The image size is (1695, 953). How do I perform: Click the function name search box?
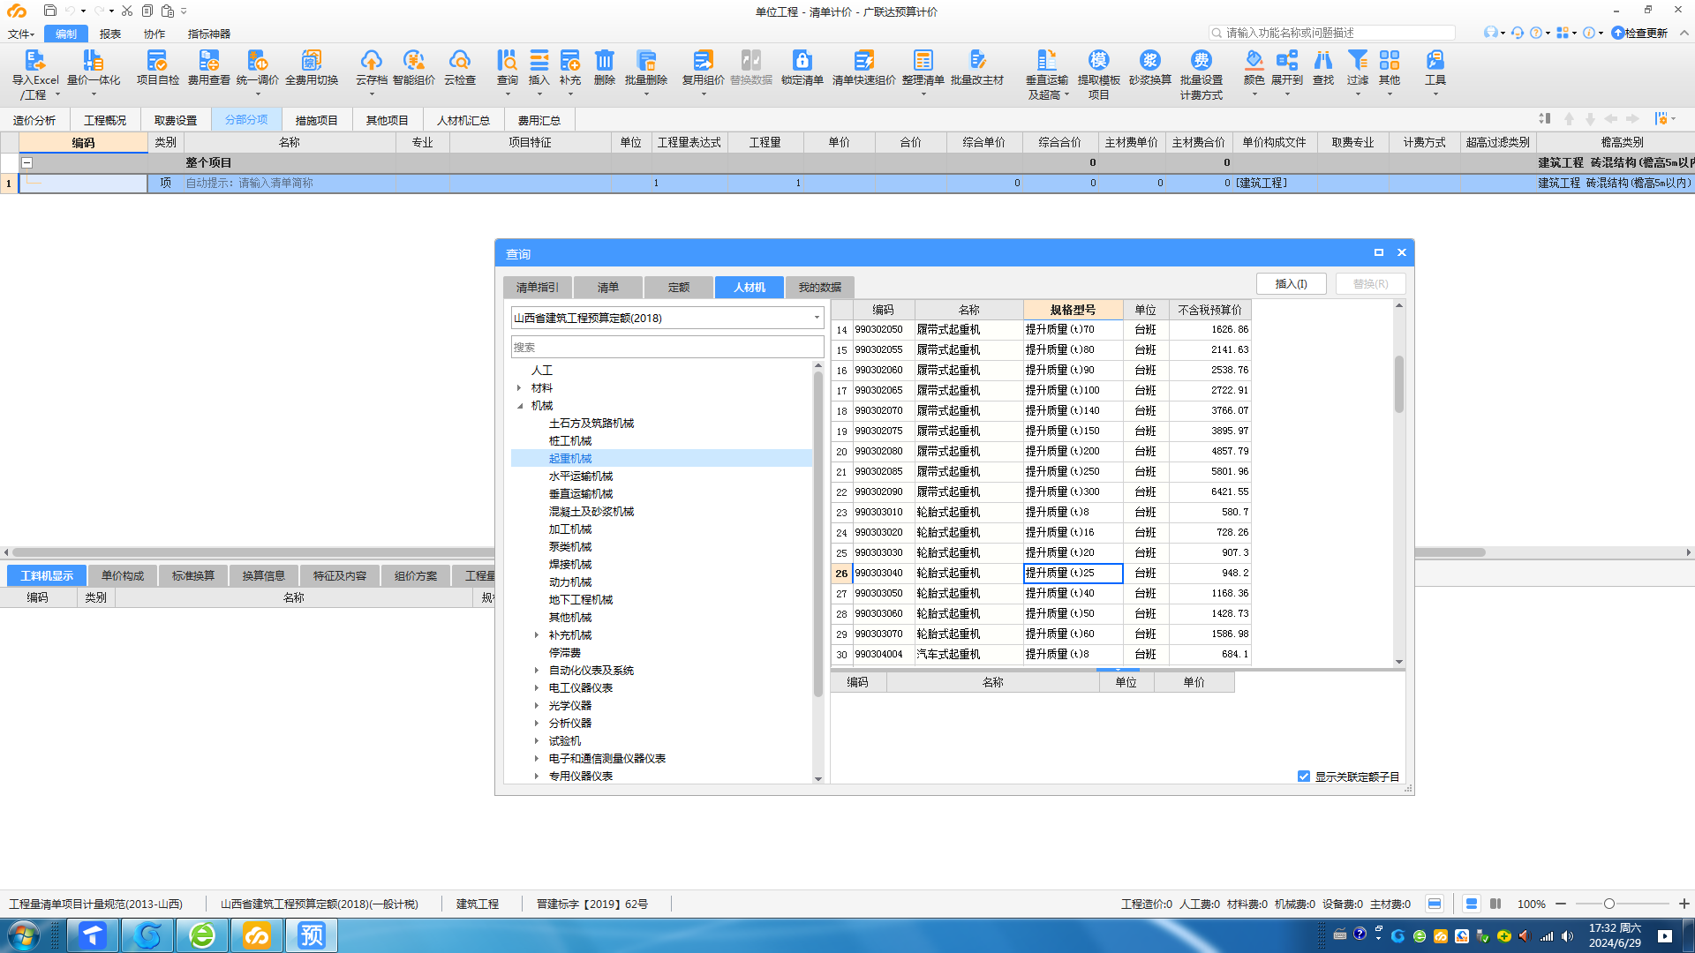click(1331, 33)
